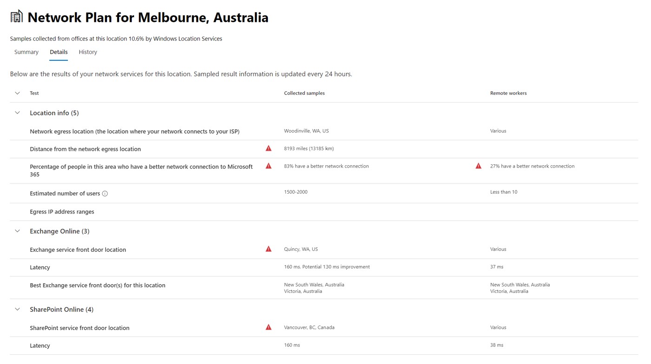The width and height of the screenshot is (651, 364).
Task: Click warning icon for SharePoint front door location
Action: click(268, 327)
